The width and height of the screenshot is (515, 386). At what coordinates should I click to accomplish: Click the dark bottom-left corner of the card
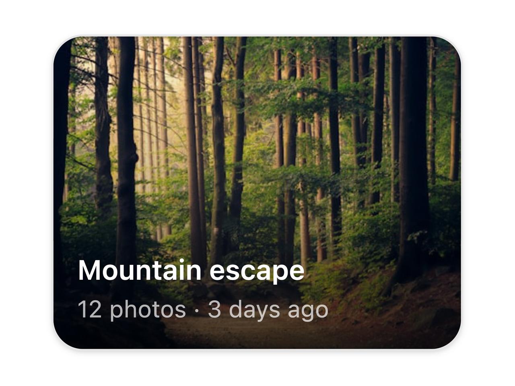tap(65, 337)
